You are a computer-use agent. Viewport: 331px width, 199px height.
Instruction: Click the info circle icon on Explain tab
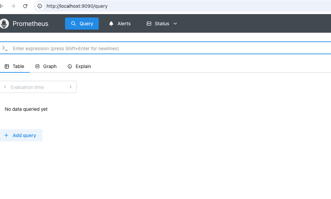pos(70,66)
